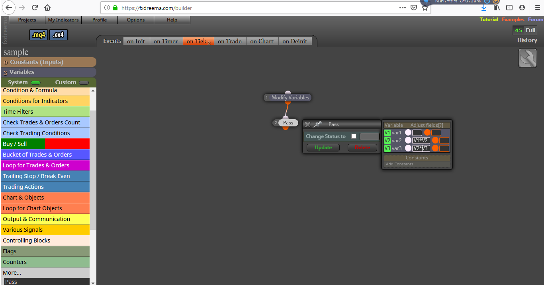Reload the fxdreema builder page
The image size is (544, 285).
(x=35, y=8)
